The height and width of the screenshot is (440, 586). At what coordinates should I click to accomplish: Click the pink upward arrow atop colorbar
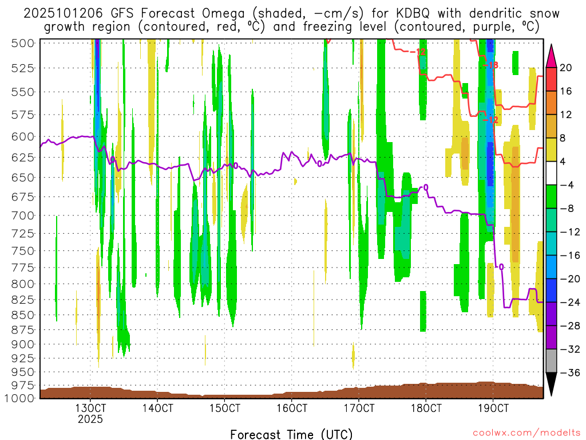tap(551, 56)
